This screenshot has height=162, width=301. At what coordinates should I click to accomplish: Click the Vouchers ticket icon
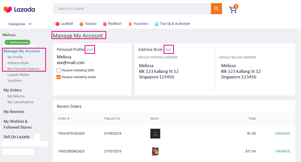coord(130,24)
